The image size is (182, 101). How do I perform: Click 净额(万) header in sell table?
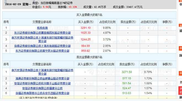pyautogui.click(x=167, y=64)
